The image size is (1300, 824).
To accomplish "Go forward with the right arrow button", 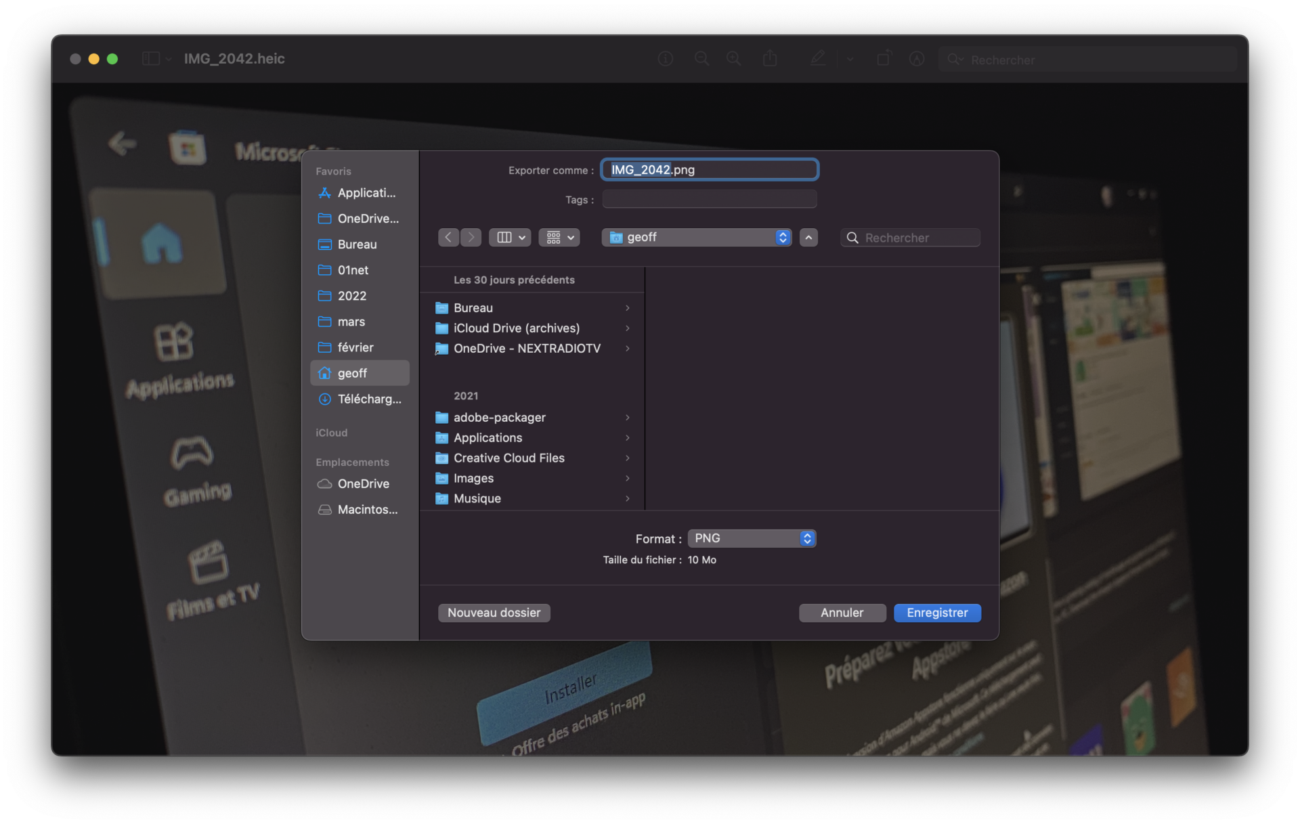I will [471, 238].
